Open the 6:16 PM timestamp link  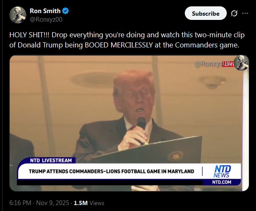[20, 203]
